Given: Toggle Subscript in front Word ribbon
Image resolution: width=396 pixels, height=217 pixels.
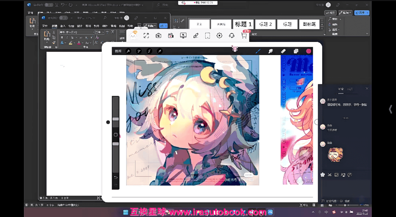Looking at the screenshot, I should (x=87, y=37).
